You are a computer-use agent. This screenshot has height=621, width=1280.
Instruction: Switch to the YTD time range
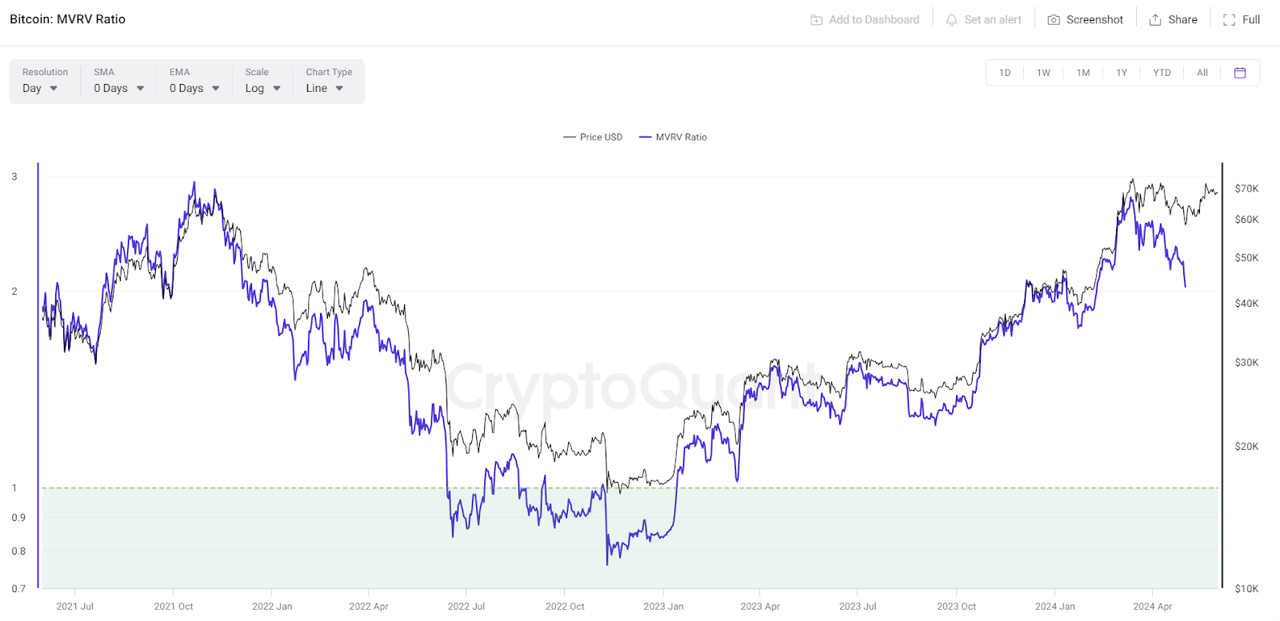pos(1162,73)
